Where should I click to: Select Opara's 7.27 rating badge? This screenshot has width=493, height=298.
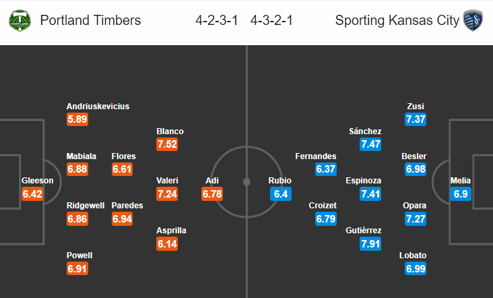[416, 219]
